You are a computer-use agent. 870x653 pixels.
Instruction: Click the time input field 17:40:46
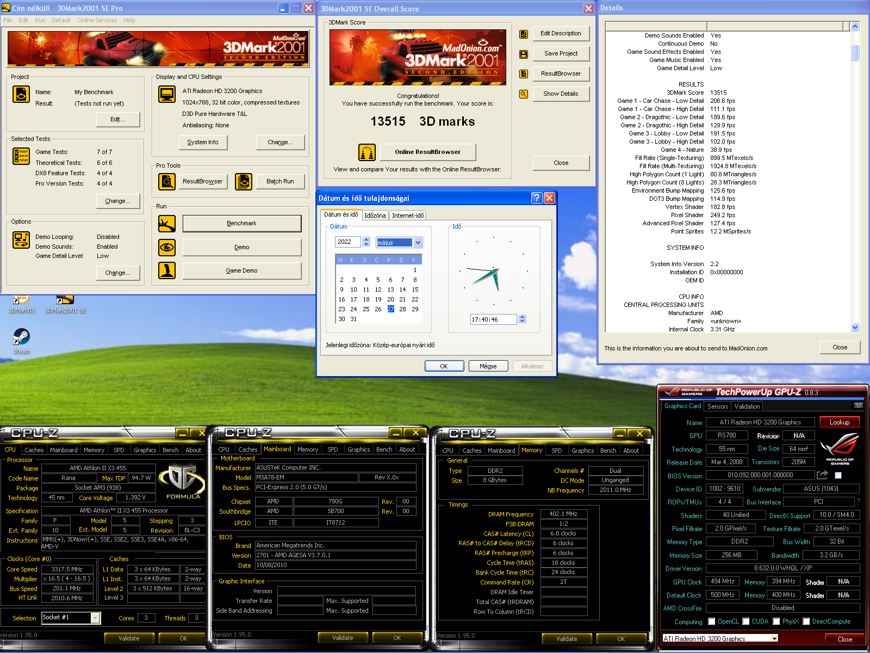tap(493, 319)
